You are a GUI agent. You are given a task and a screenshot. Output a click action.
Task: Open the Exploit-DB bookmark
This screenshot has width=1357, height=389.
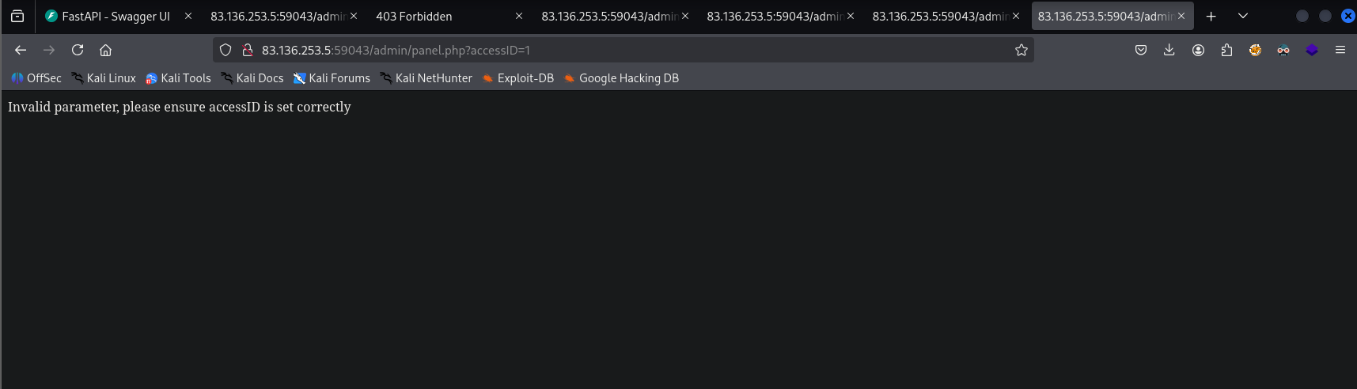[518, 78]
